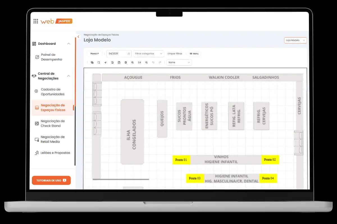Open Negociação de Espaços Físicos menu item

53,108
